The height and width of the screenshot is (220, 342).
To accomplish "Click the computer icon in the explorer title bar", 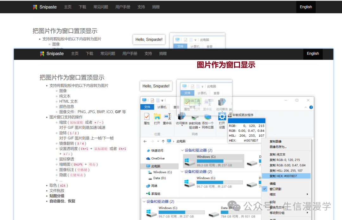I will tap(144, 100).
